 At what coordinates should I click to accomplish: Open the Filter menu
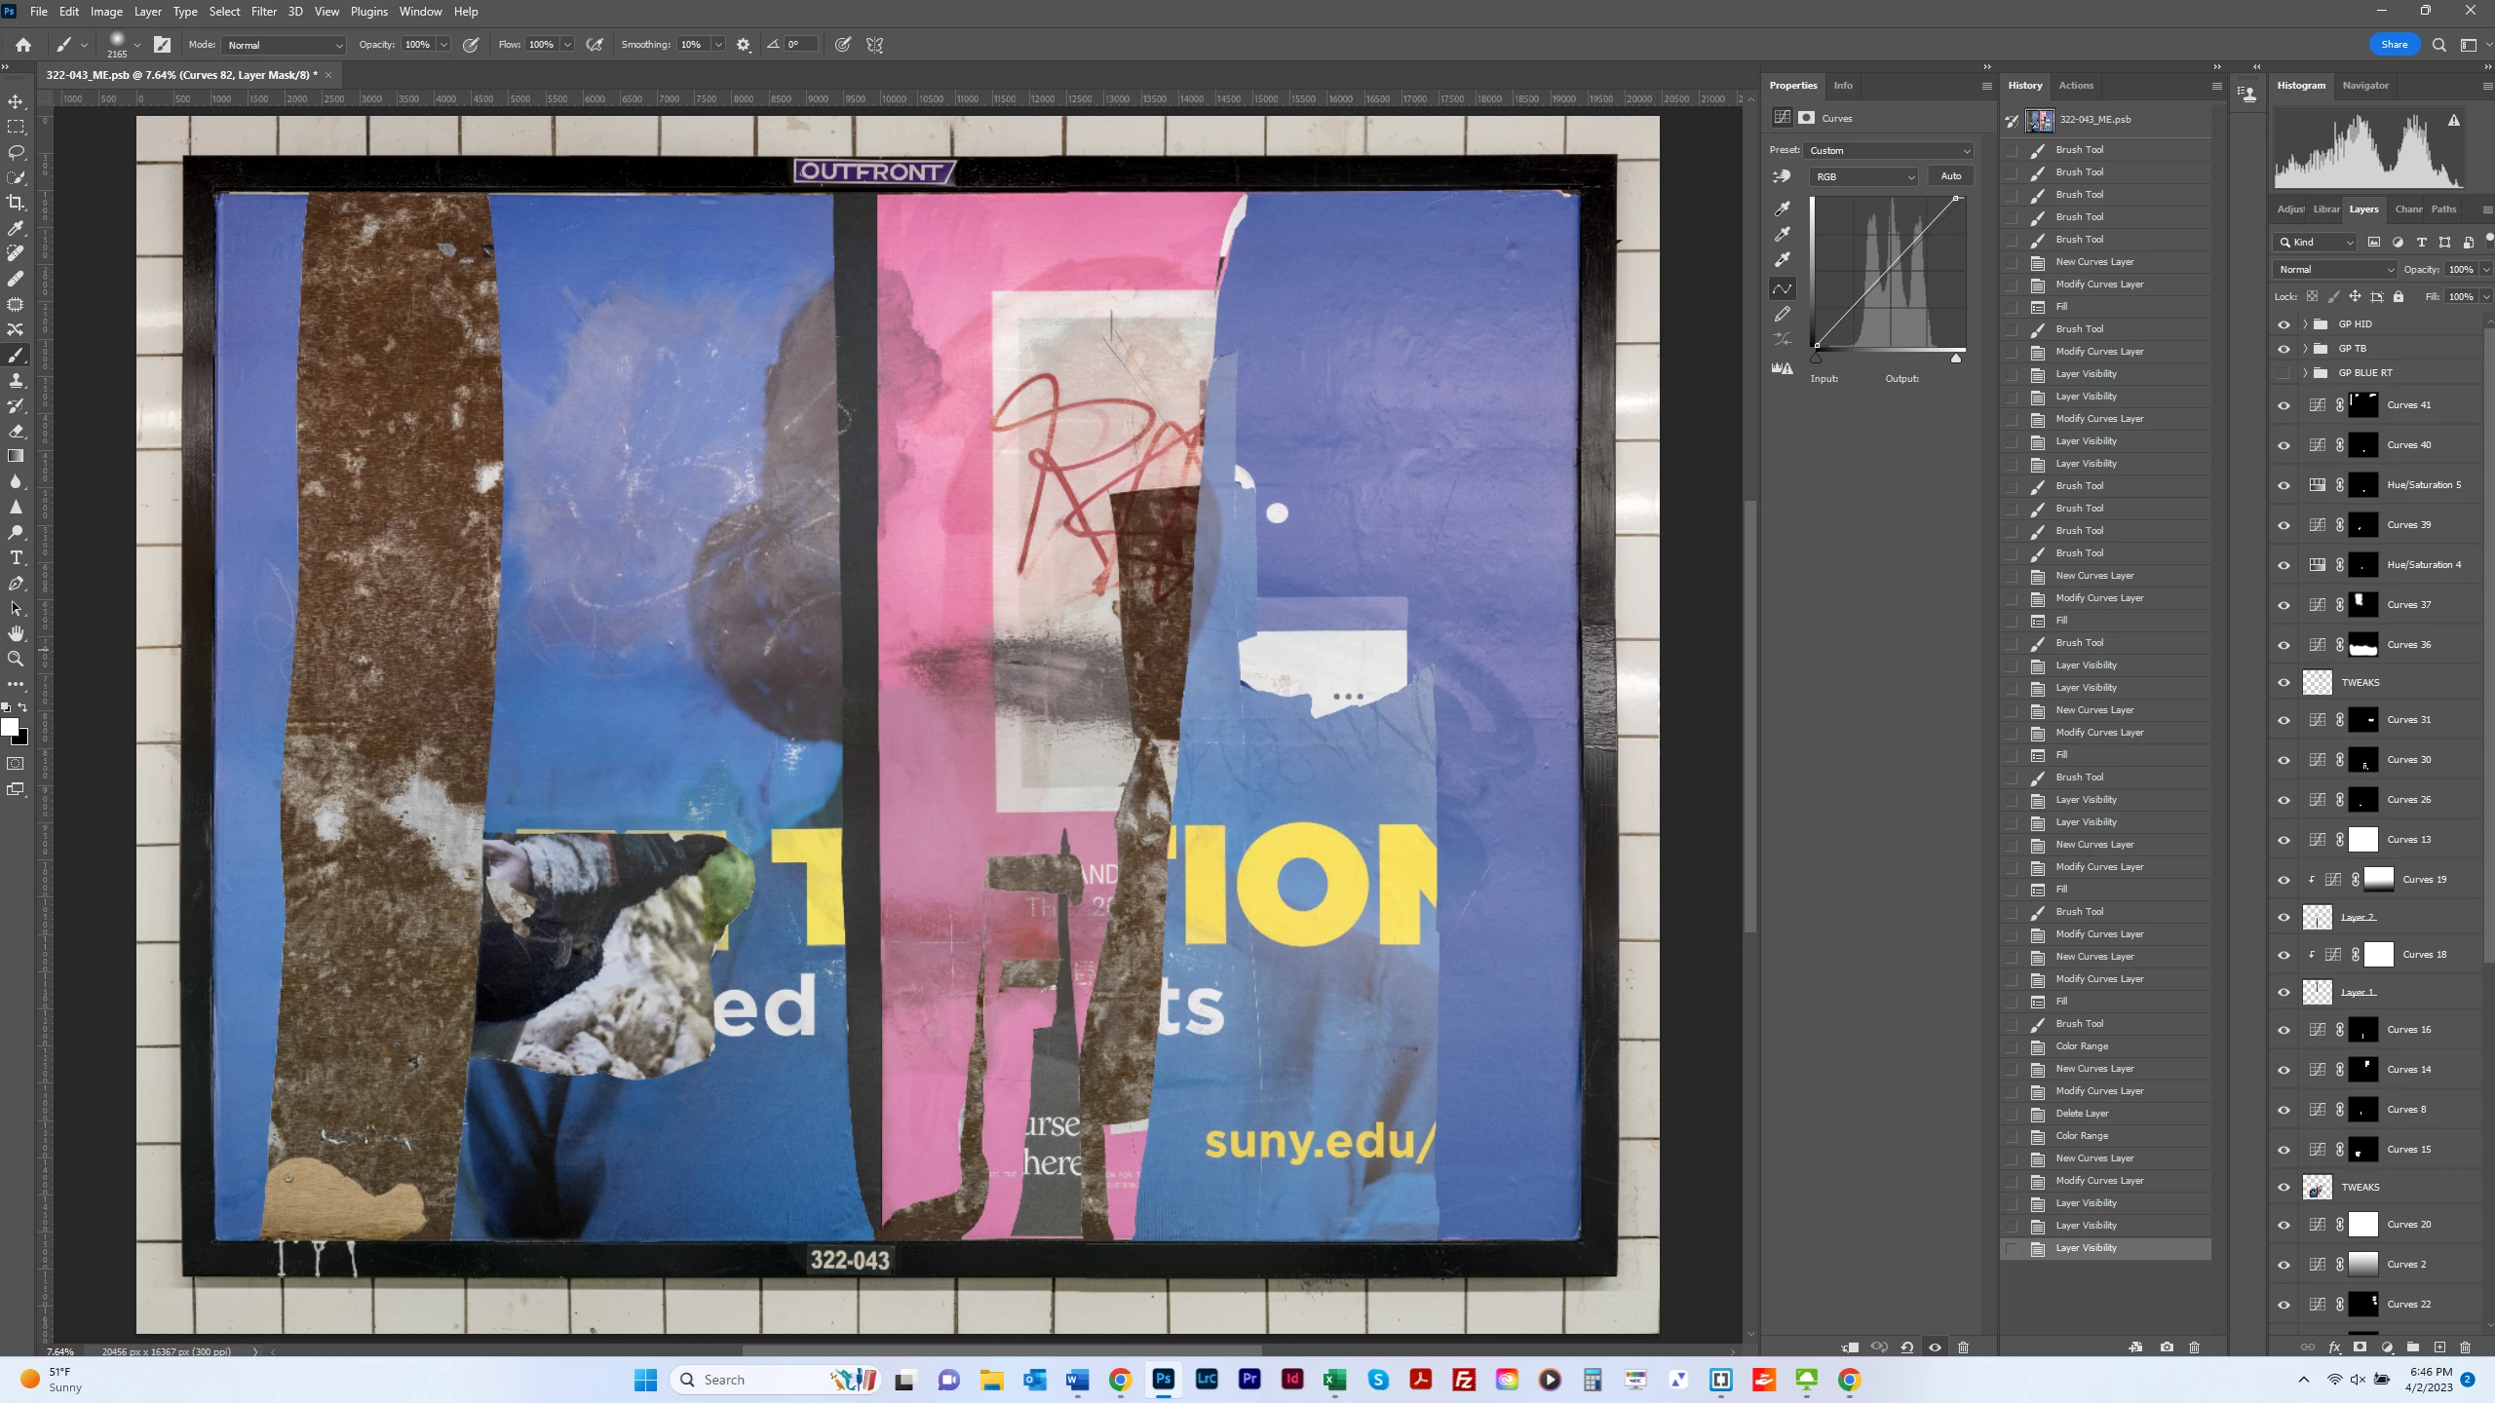pos(263,12)
